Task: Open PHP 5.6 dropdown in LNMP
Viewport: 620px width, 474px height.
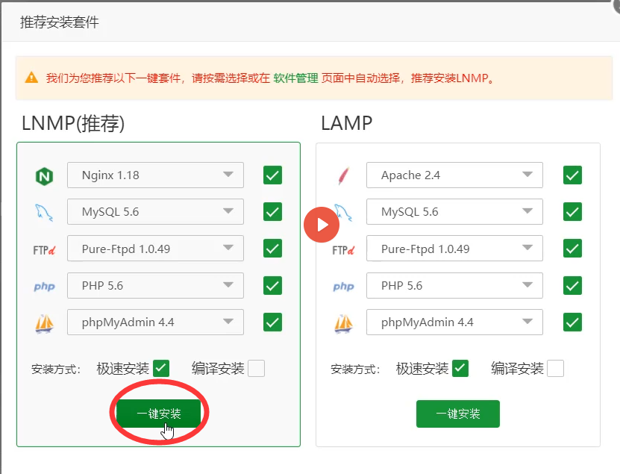Action: point(155,285)
